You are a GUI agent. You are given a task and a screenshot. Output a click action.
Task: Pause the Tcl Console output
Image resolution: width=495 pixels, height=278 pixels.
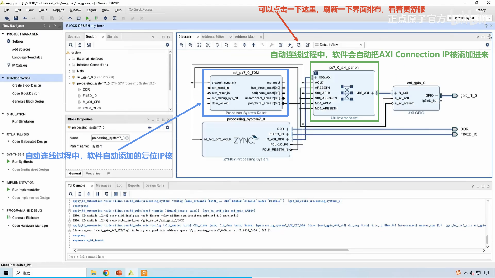(x=98, y=194)
